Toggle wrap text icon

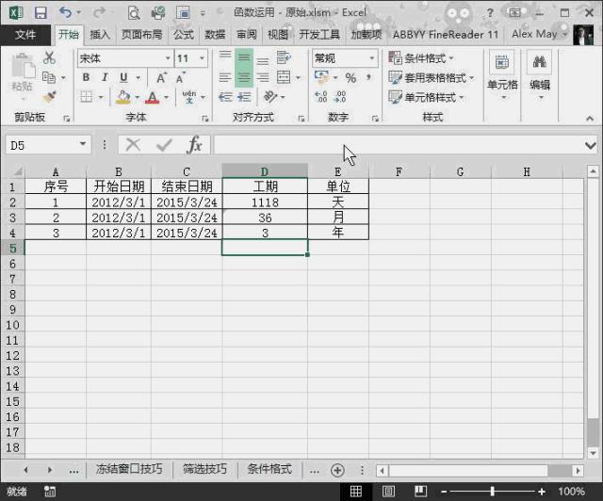284,57
